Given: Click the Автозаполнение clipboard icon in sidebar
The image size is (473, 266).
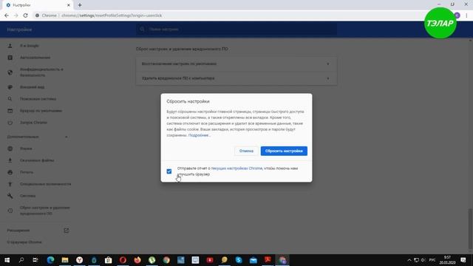Looking at the screenshot, I should 10,58.
